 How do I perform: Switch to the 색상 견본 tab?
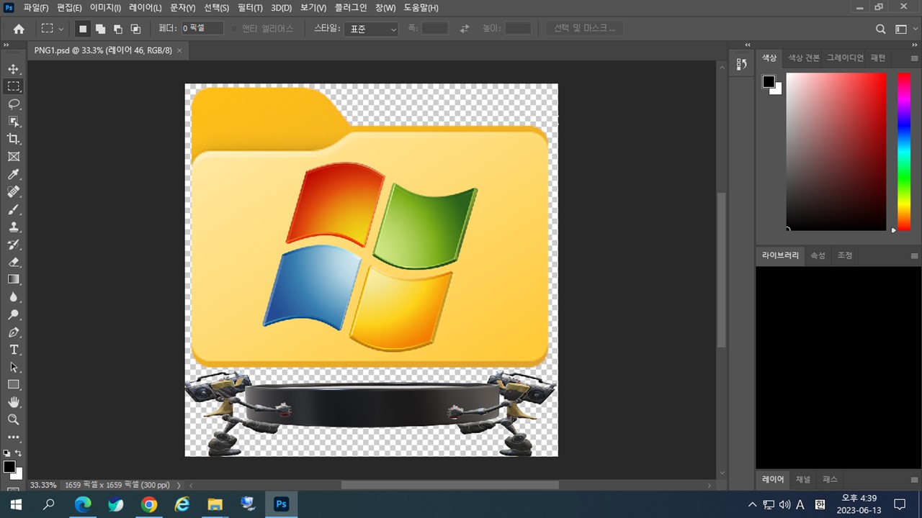(804, 58)
